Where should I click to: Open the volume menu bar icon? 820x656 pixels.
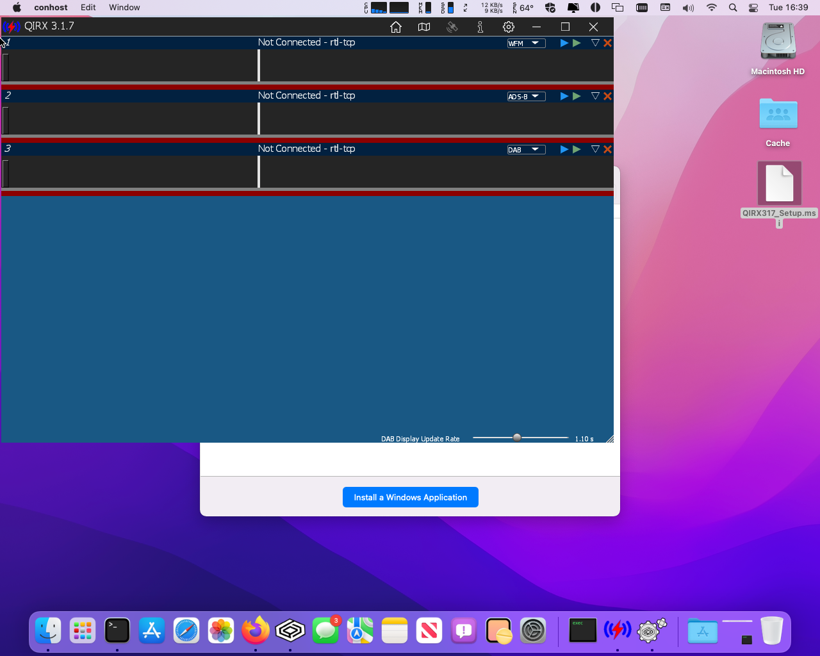point(688,8)
